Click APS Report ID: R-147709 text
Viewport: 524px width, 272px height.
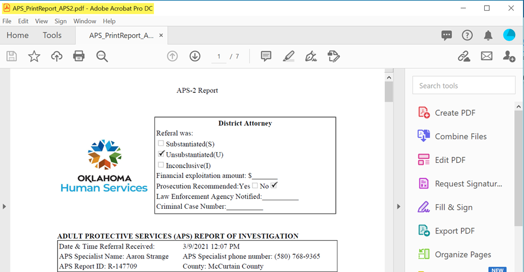coord(98,266)
